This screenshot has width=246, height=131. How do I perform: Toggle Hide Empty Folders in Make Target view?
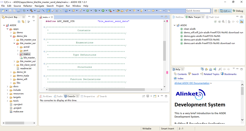click(x=242, y=22)
